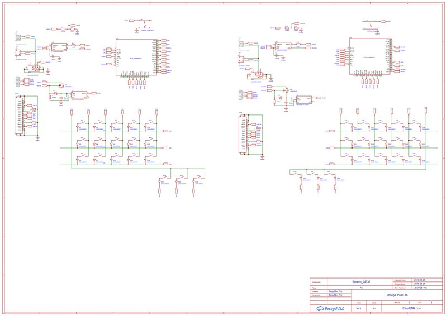Select the left-half microcontroller chip symbol

point(136,58)
